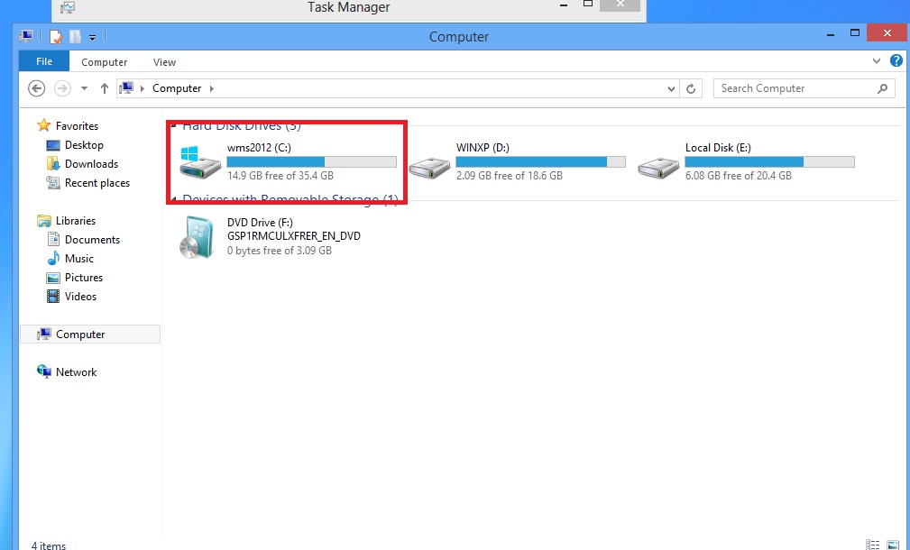The image size is (910, 550).
Task: Maximize the Task Manager window
Action: [x=587, y=5]
